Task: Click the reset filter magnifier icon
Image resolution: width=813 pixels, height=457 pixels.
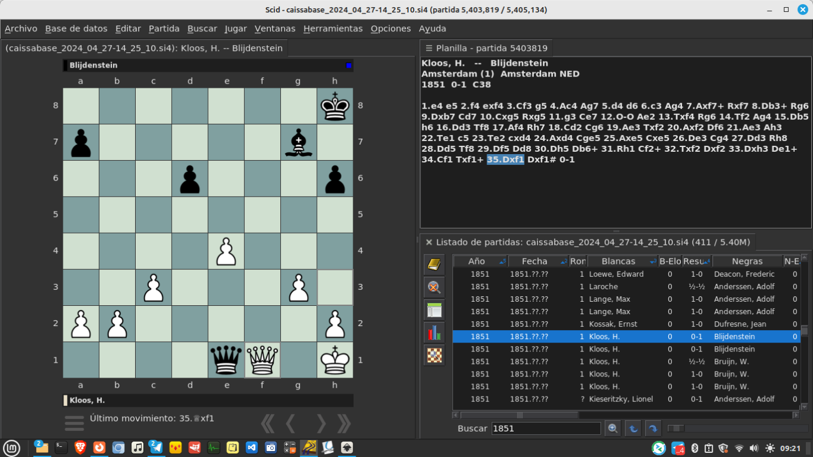Action: 434,287
